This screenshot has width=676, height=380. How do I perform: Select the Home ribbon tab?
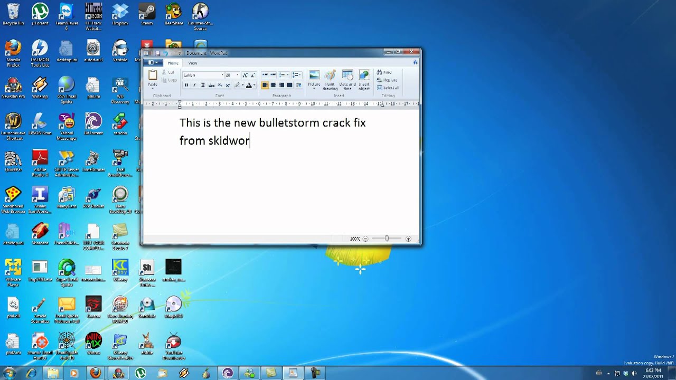tap(173, 63)
